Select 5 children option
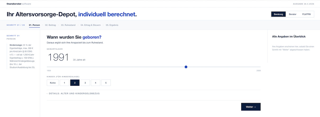 [x=106, y=83]
